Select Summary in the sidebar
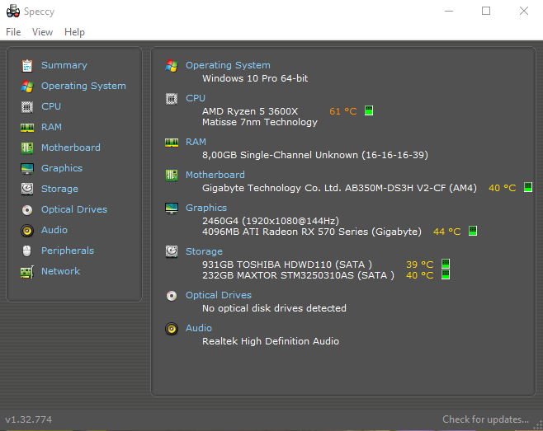 [x=64, y=65]
